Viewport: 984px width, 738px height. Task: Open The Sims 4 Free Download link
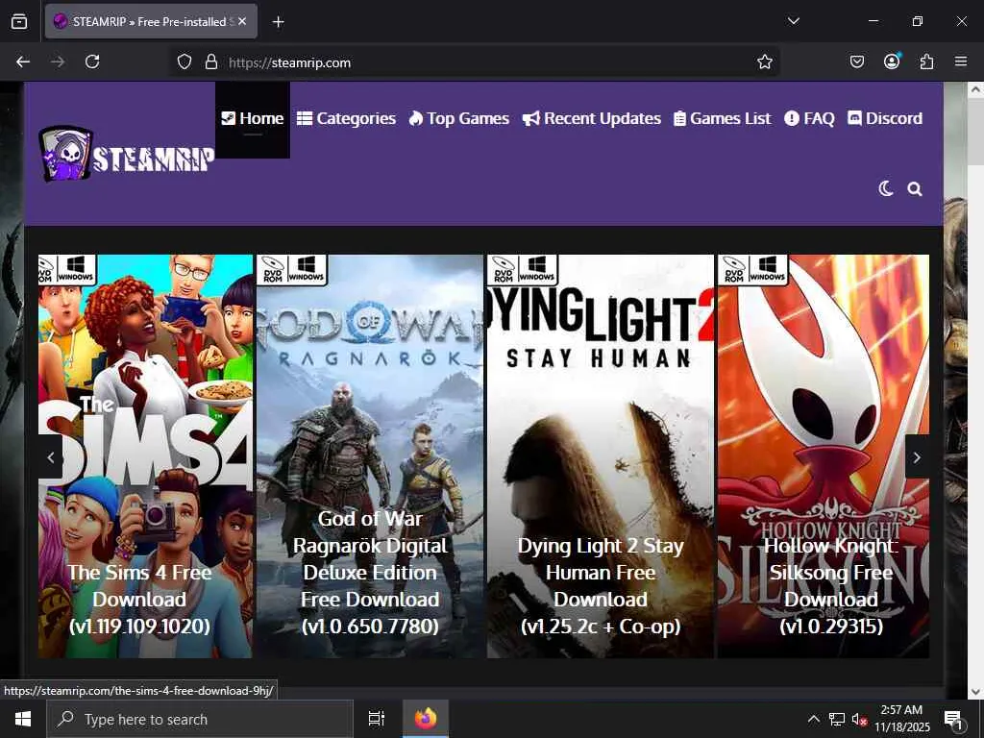pyautogui.click(x=139, y=600)
